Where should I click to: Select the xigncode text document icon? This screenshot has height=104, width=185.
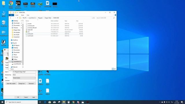(x=27, y=30)
